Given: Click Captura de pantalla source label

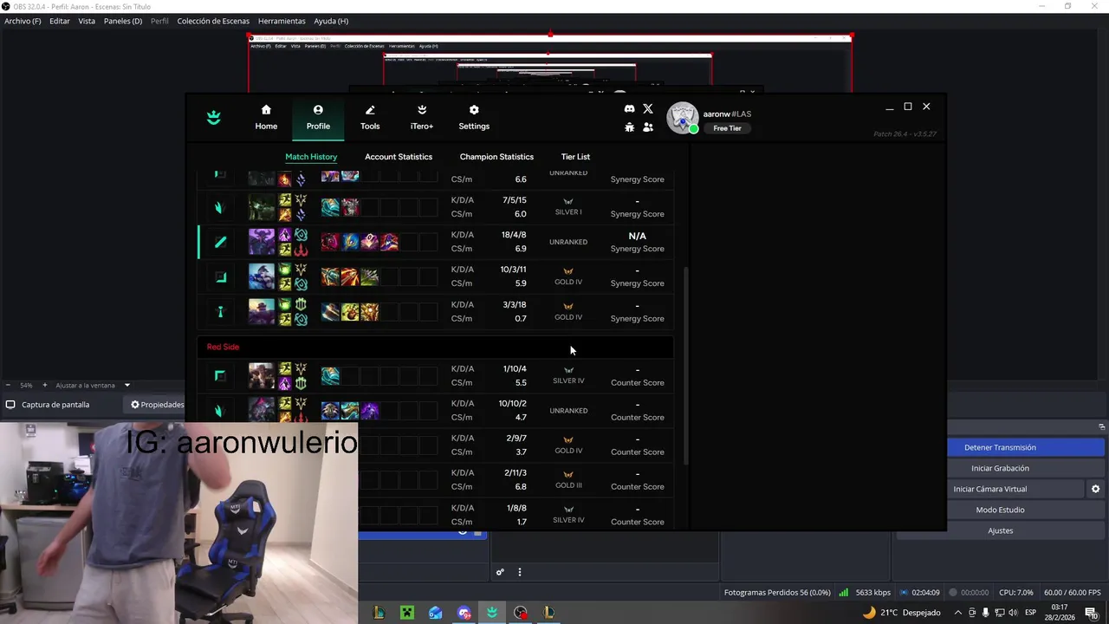Looking at the screenshot, I should click(x=55, y=405).
